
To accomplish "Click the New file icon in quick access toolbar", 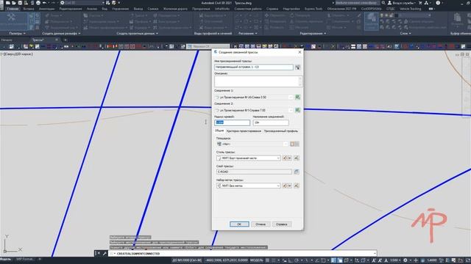I will coord(8,3).
